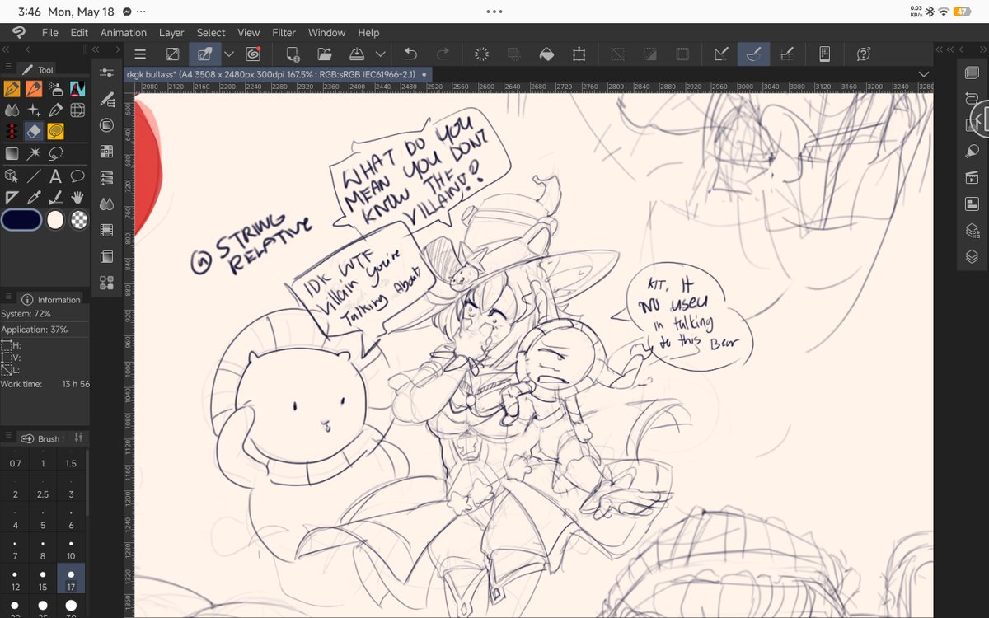The height and width of the screenshot is (618, 989).
Task: Open the History panel icon in right dock
Action: [972, 100]
